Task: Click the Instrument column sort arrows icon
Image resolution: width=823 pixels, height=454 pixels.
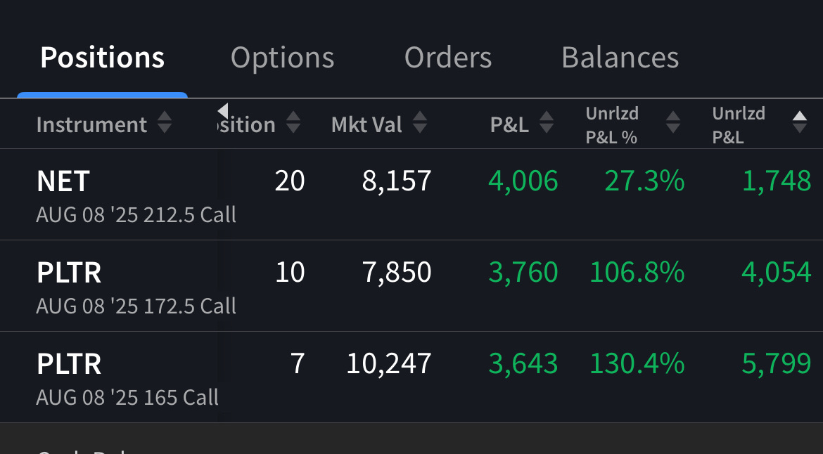Action: [164, 124]
